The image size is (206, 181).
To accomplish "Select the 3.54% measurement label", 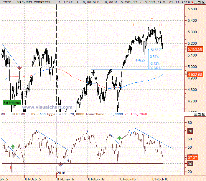I will (x=154, y=57).
